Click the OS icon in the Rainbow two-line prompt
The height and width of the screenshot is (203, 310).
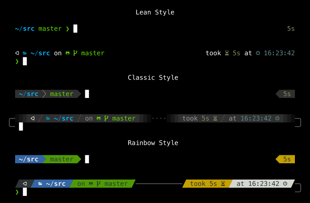point(25,184)
